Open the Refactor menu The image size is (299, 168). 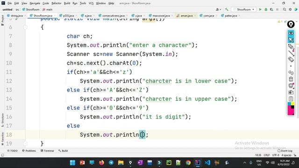tap(57, 3)
